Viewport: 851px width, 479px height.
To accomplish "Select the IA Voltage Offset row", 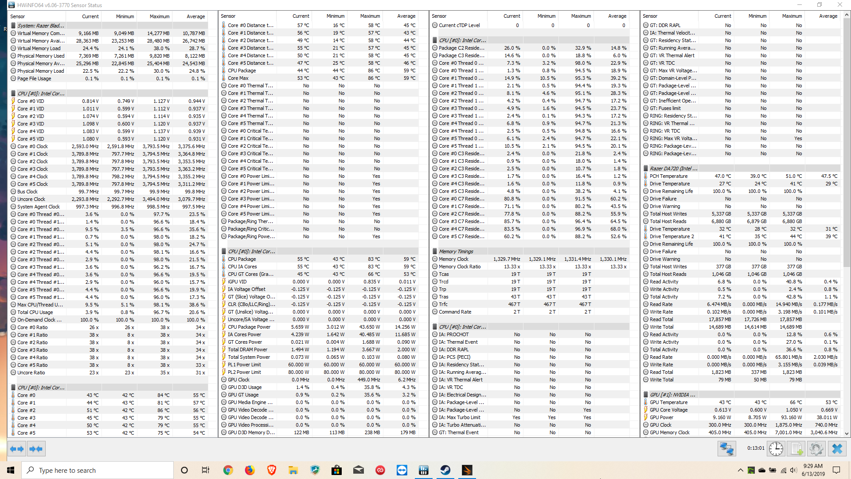I will [x=320, y=289].
